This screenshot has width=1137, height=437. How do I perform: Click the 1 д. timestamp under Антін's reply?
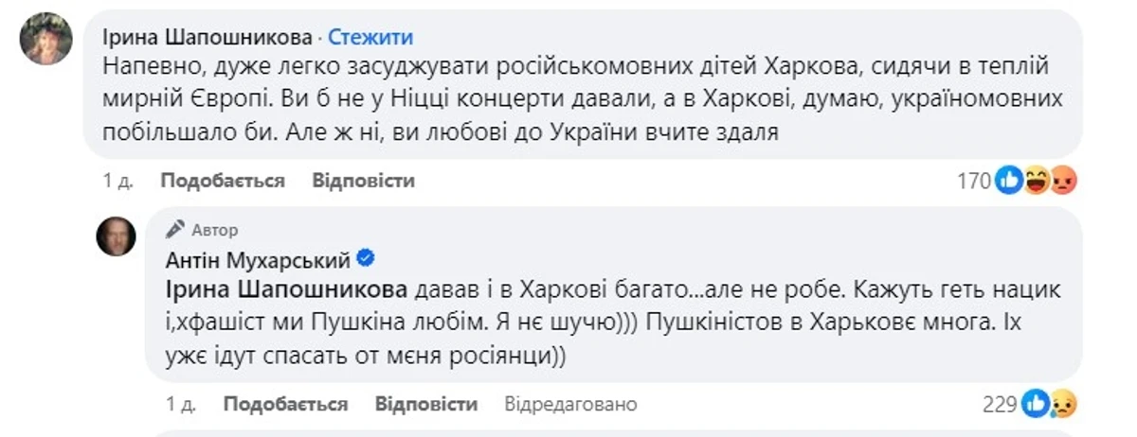click(x=181, y=405)
